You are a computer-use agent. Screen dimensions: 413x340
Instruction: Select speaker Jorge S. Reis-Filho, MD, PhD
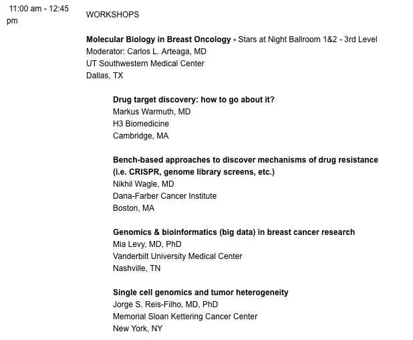coord(165,305)
